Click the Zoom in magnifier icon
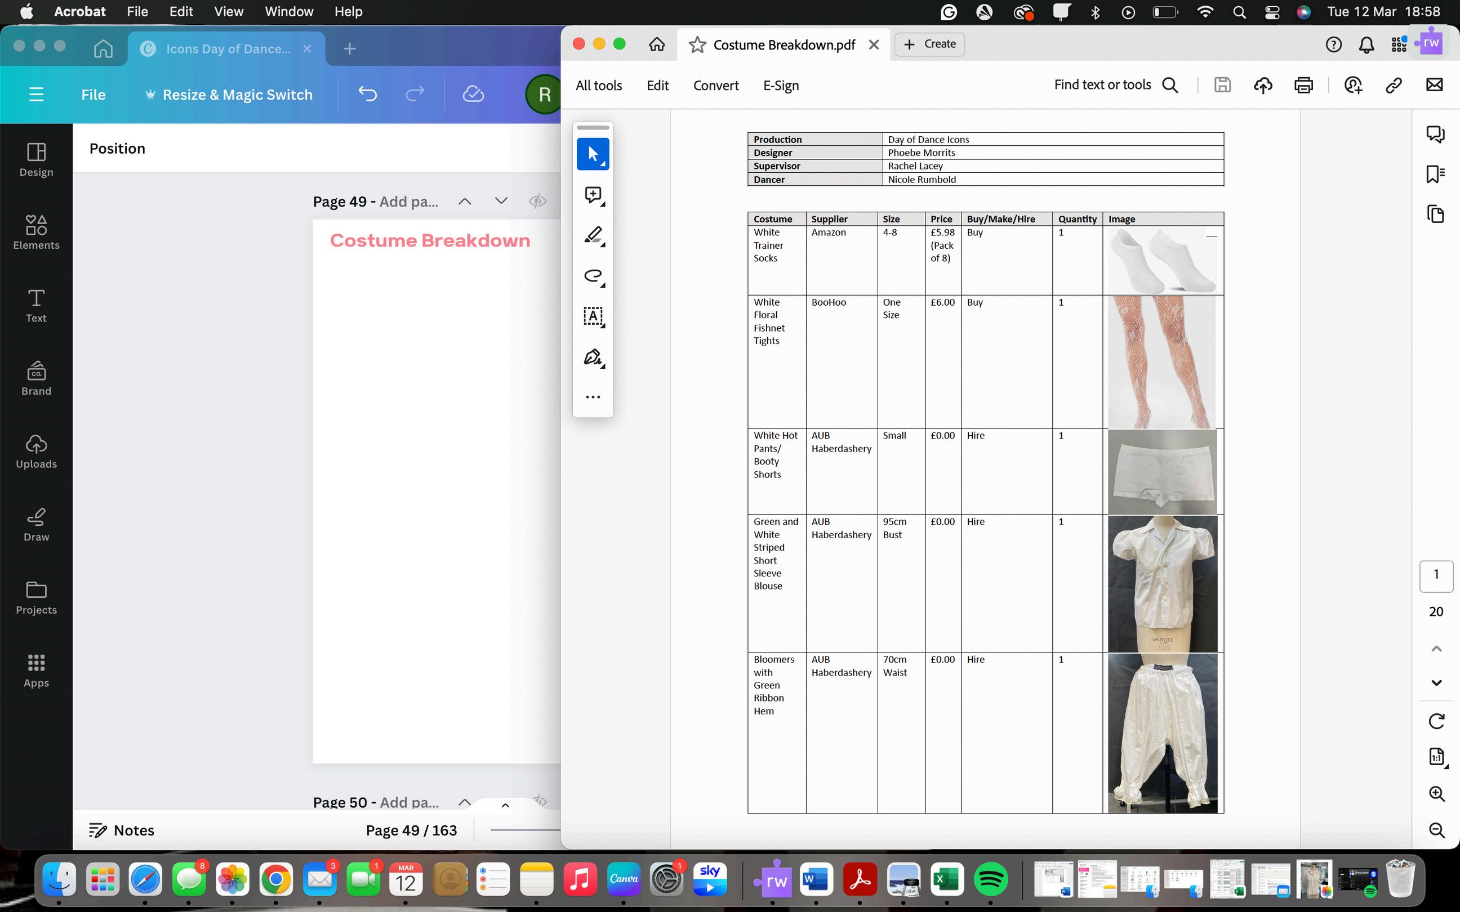1460x912 pixels. tap(1436, 794)
